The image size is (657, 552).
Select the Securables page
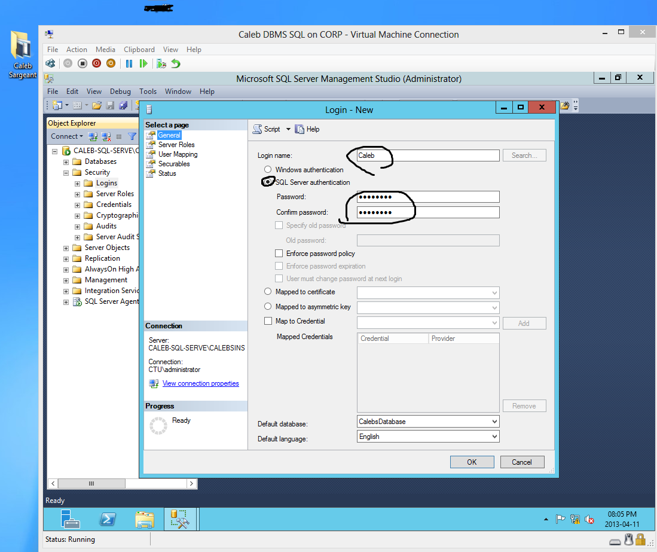pyautogui.click(x=174, y=164)
